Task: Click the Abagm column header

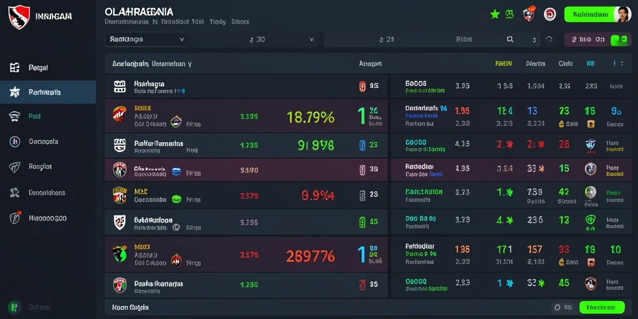Action: click(370, 64)
